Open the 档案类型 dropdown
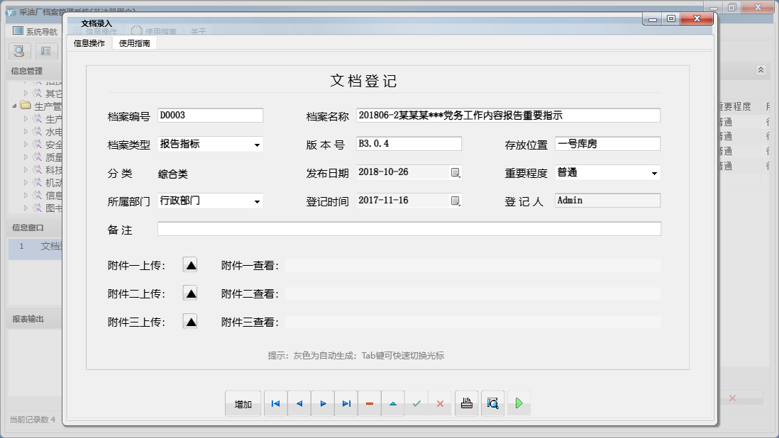This screenshot has height=438, width=779. click(x=256, y=145)
